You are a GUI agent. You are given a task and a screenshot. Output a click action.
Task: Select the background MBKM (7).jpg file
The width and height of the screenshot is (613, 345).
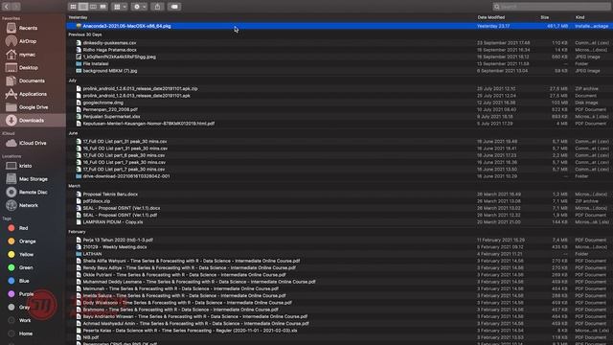pyautogui.click(x=339, y=71)
